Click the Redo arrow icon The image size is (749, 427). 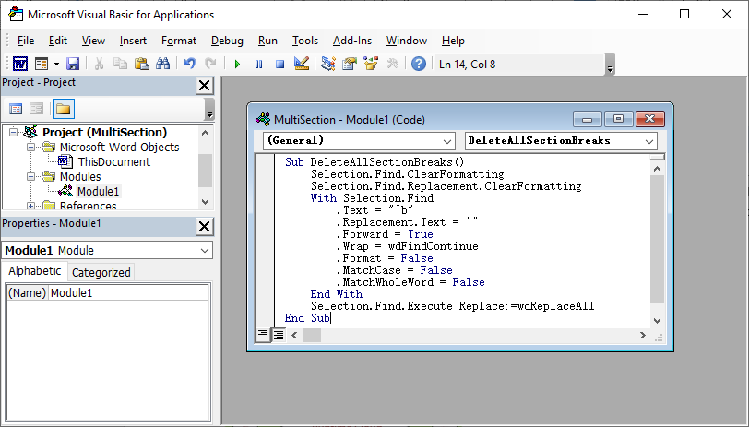click(x=210, y=64)
